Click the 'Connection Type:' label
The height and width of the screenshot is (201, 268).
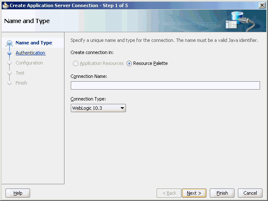pyautogui.click(x=88, y=99)
